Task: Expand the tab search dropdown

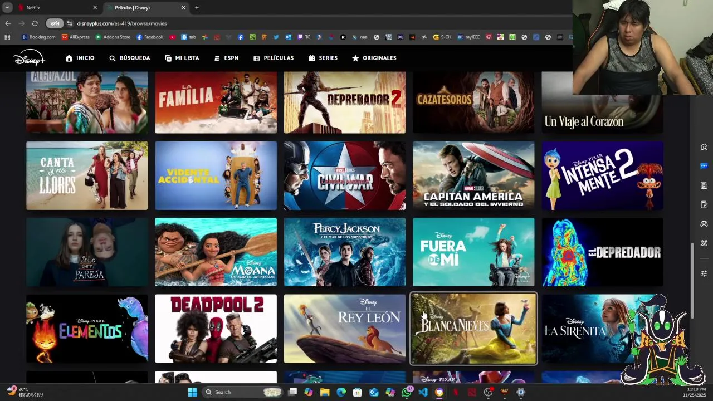Action: 7,8
